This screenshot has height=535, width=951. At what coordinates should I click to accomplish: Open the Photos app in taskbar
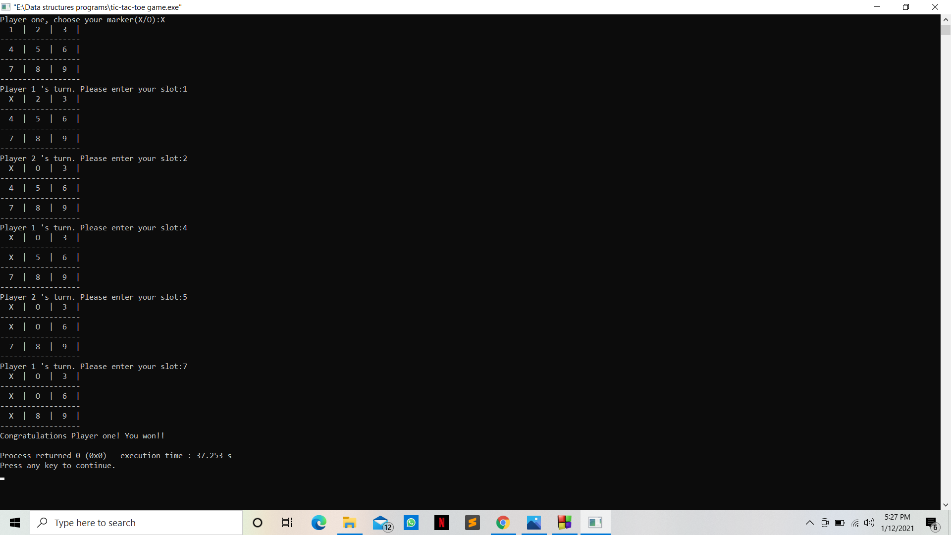coord(533,523)
